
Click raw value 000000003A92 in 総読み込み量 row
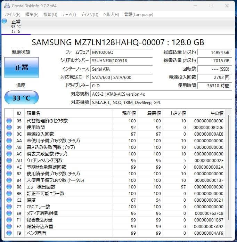pos(209,227)
